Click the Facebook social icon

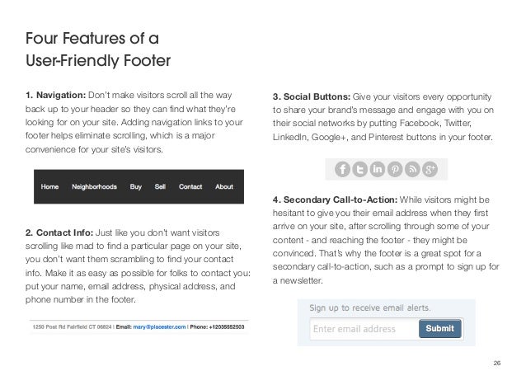[x=342, y=169]
